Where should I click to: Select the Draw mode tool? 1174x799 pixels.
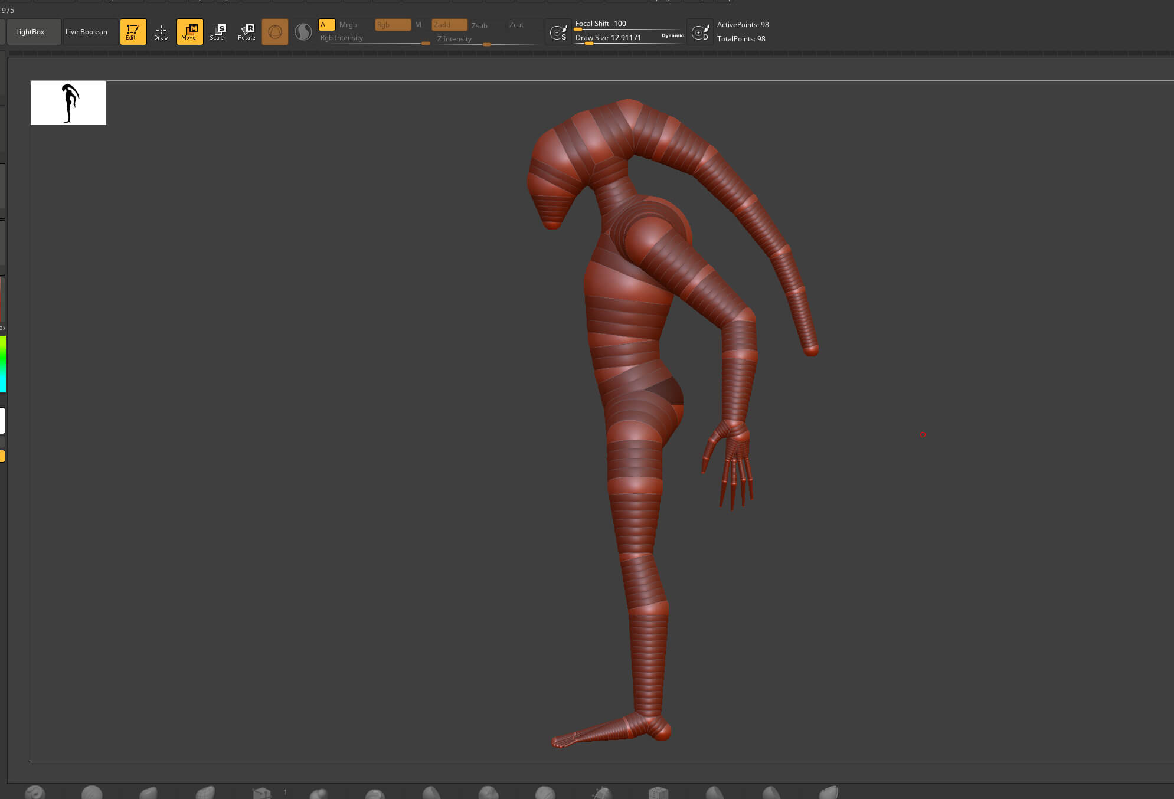[x=161, y=32]
